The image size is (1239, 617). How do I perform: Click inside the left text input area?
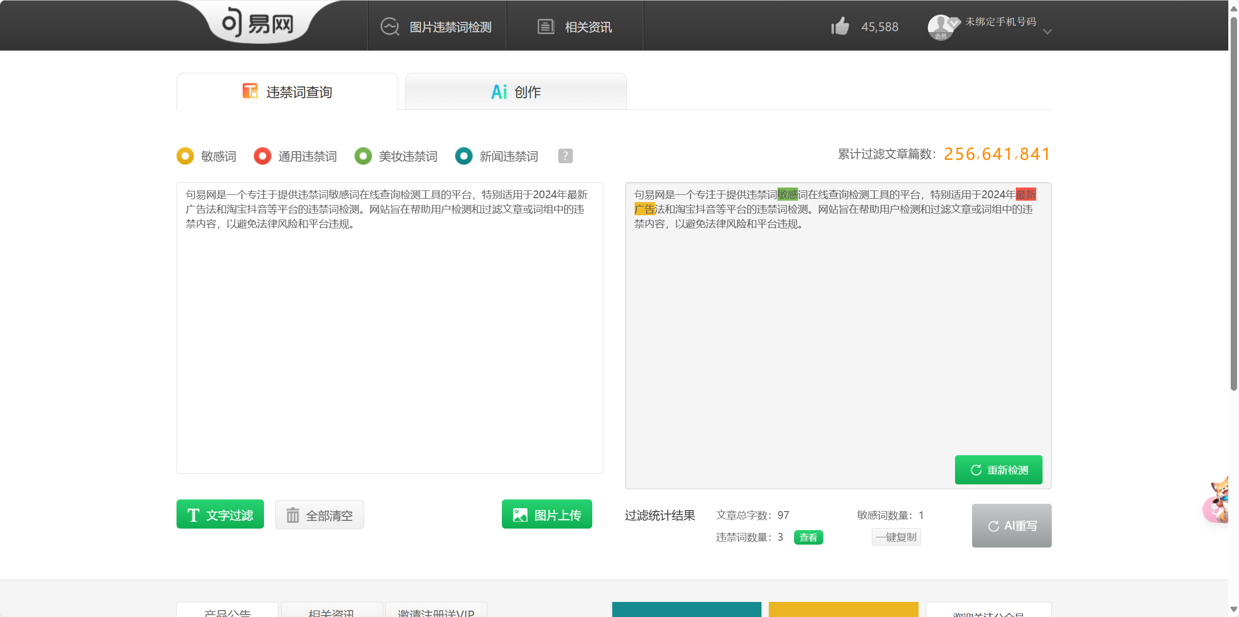(x=389, y=340)
